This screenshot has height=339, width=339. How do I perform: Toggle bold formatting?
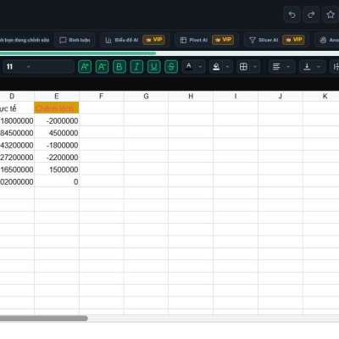pos(119,67)
